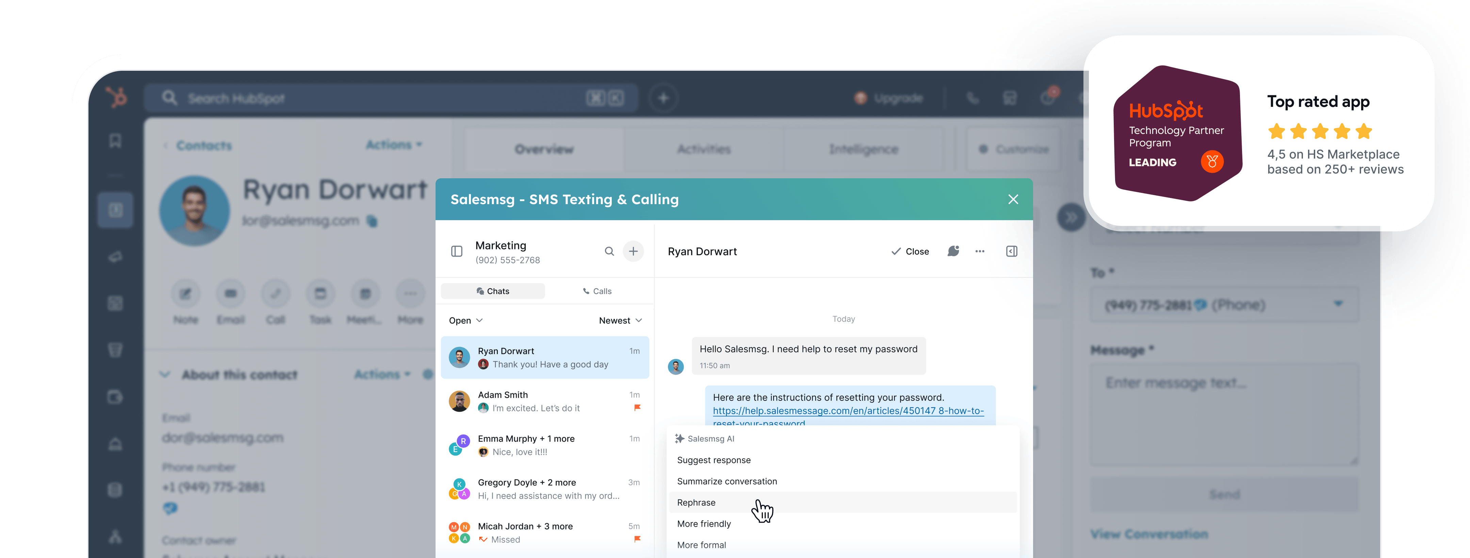1470x558 pixels.
Task: Switch to the Activities tab
Action: tap(705, 149)
